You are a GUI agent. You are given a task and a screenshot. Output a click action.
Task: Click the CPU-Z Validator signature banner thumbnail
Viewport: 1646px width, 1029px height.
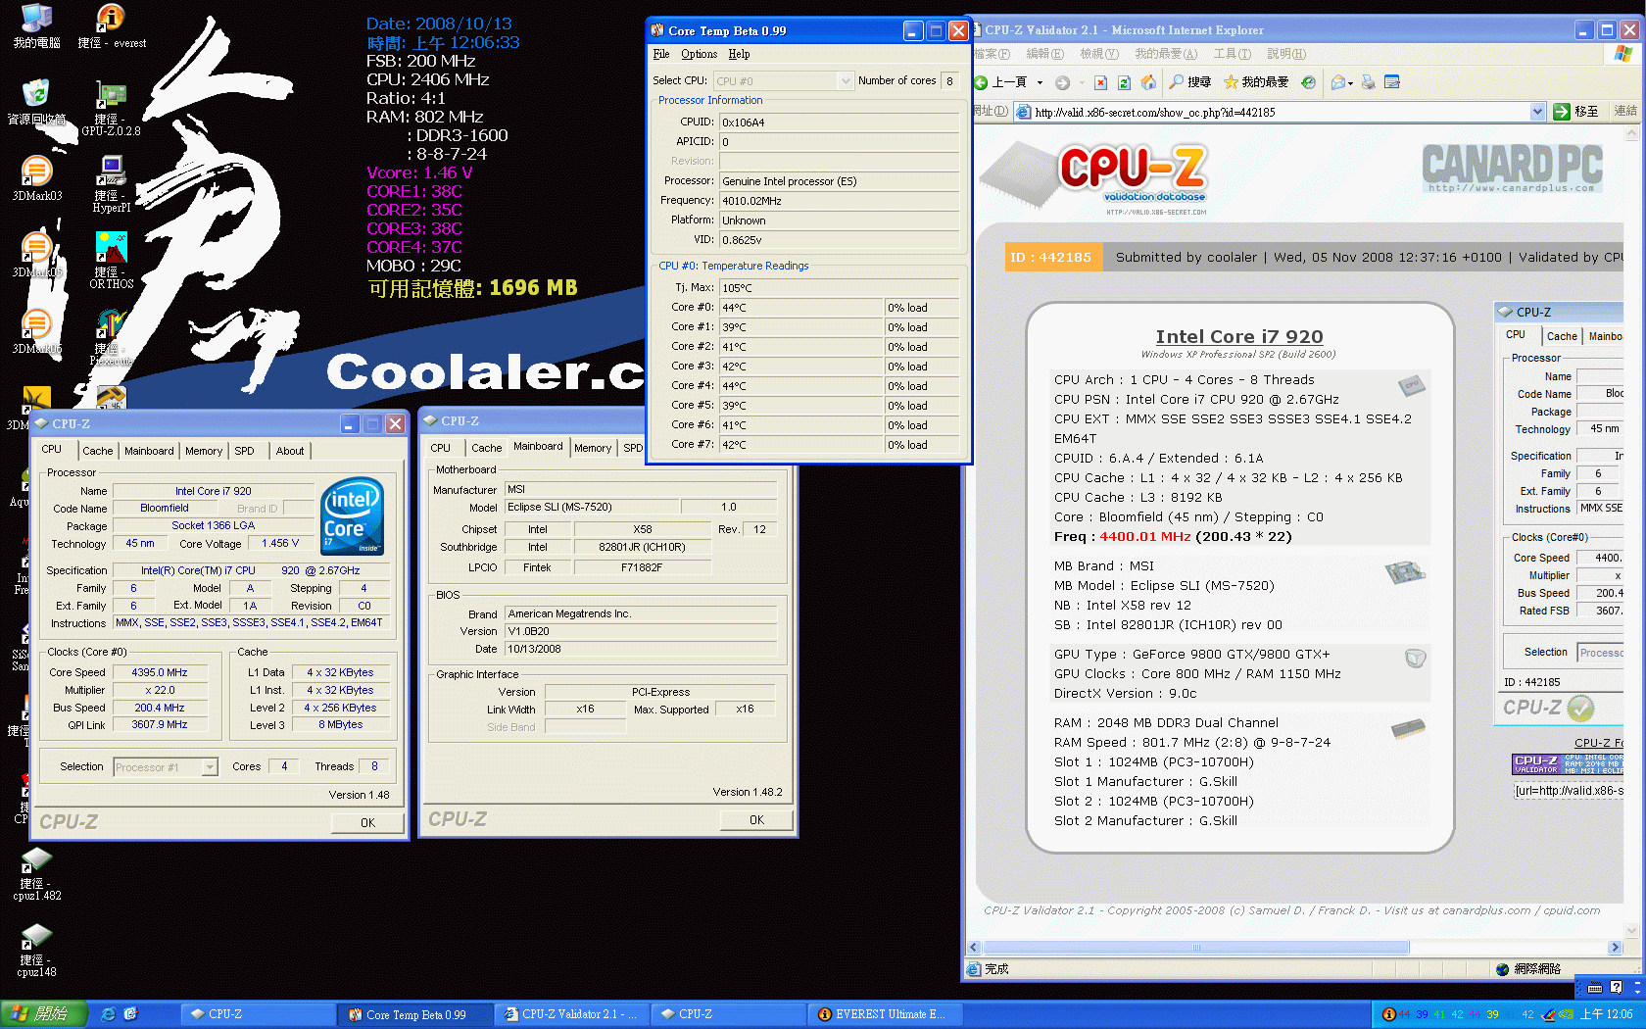click(x=1568, y=763)
